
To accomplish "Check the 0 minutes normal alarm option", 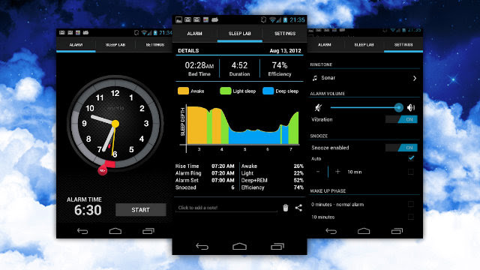I will pyautogui.click(x=411, y=204).
